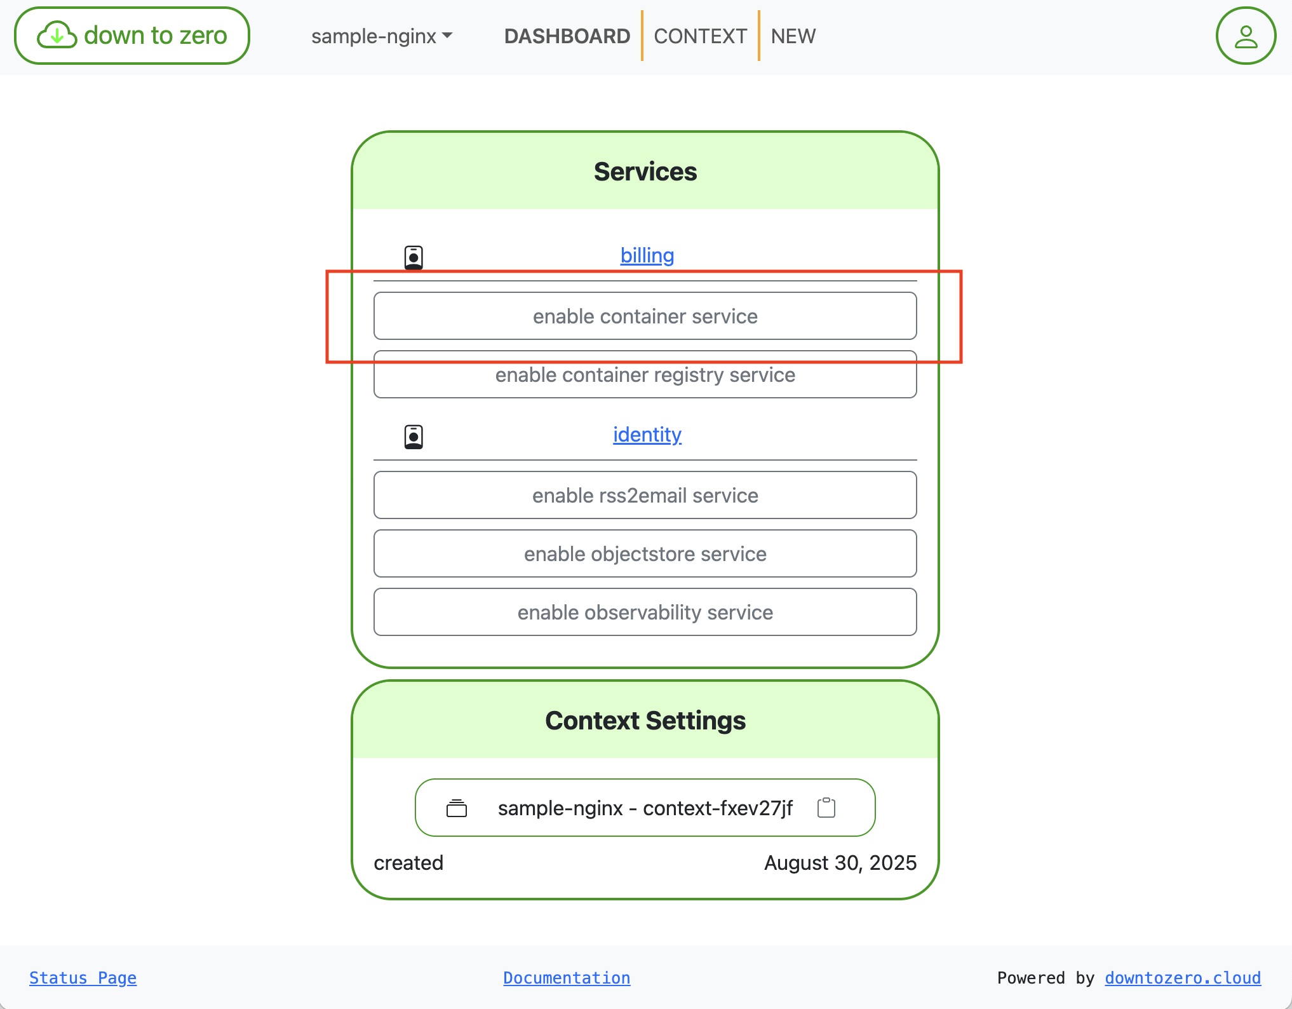The image size is (1292, 1009).
Task: Enable container service
Action: pos(645,316)
